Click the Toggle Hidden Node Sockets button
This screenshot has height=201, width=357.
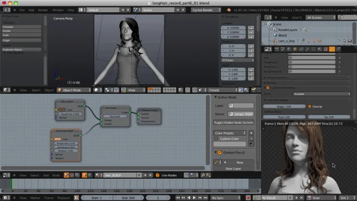click(x=234, y=123)
